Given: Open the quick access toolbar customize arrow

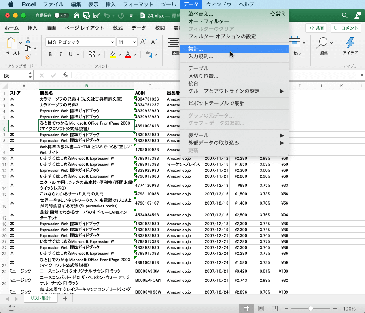Looking at the screenshot, I should pyautogui.click(x=131, y=15).
